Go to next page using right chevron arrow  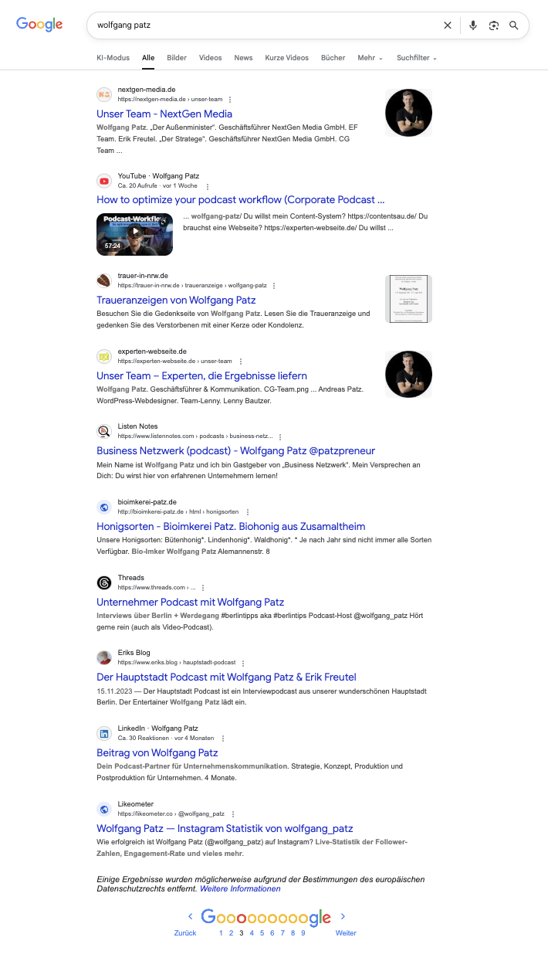pos(343,916)
